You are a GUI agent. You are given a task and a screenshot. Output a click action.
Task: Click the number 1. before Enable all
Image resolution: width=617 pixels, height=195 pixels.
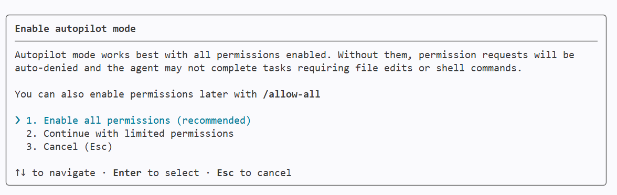[x=33, y=121]
